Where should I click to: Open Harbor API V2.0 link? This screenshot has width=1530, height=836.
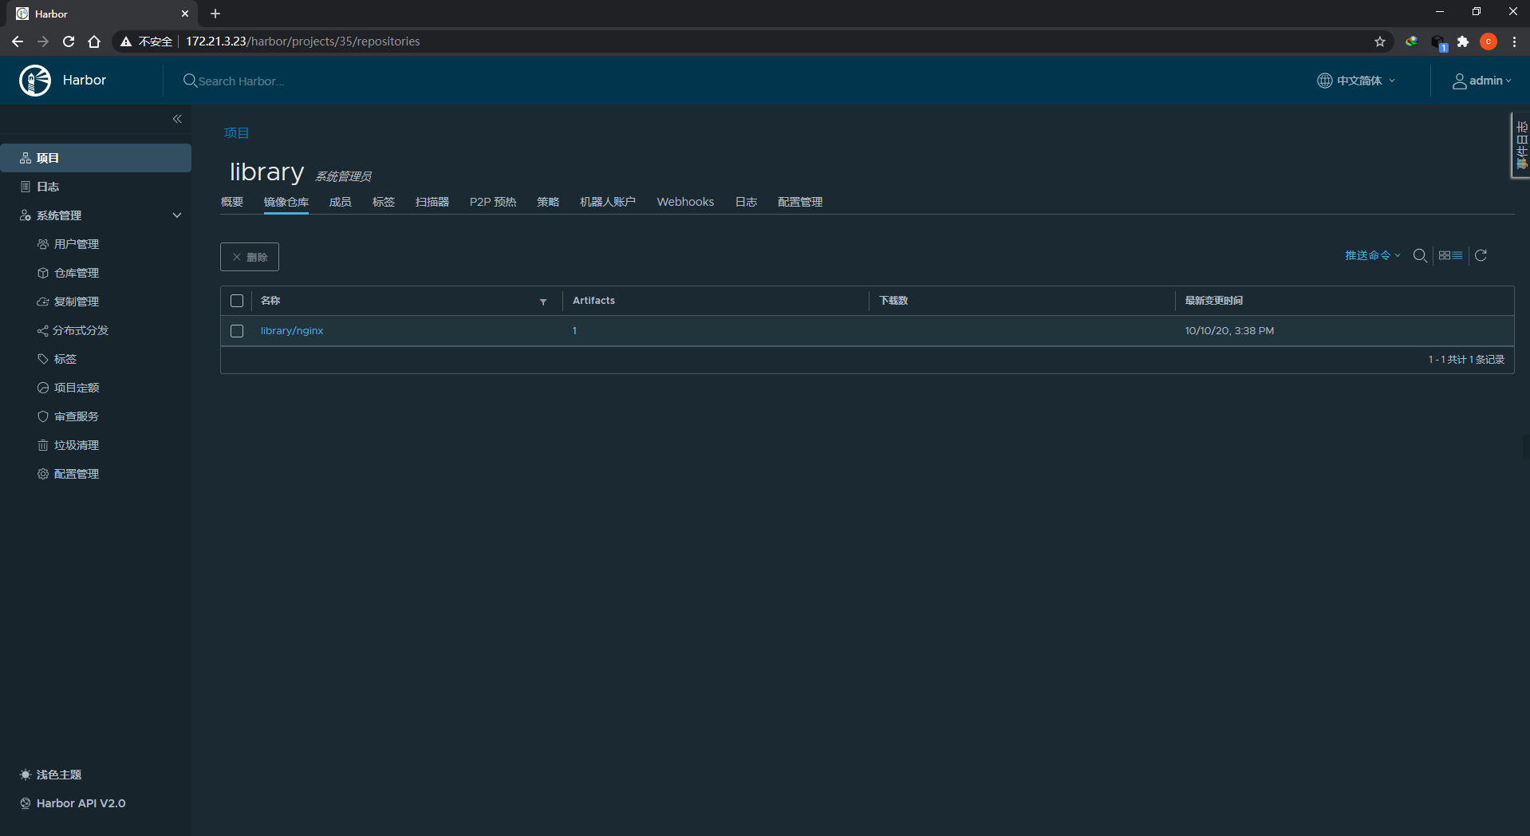(x=73, y=803)
